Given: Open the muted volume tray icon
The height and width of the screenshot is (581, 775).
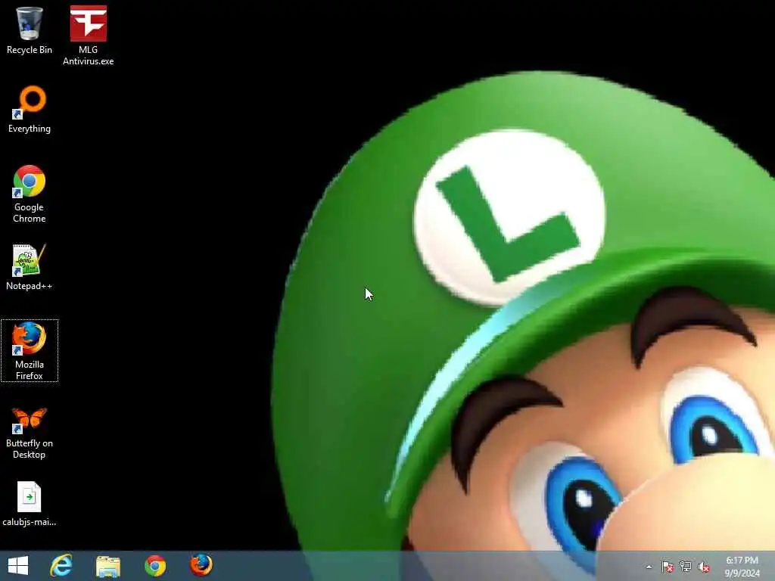Looking at the screenshot, I should [703, 567].
